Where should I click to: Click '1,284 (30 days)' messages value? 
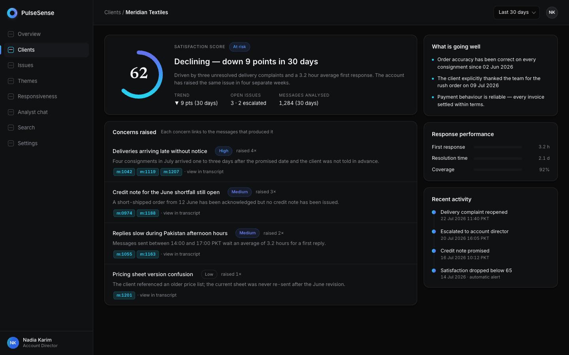pos(299,103)
